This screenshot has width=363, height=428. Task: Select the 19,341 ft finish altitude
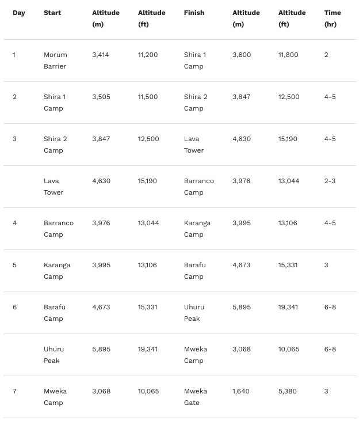[288, 307]
